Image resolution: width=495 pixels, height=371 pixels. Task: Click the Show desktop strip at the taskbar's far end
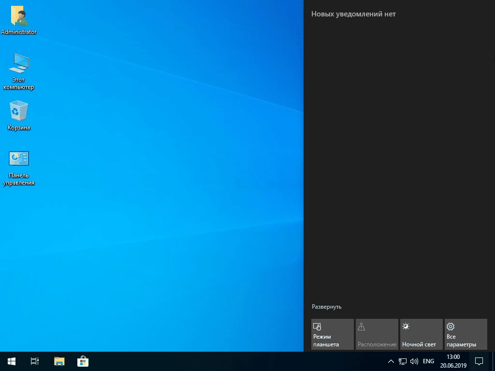click(494, 361)
